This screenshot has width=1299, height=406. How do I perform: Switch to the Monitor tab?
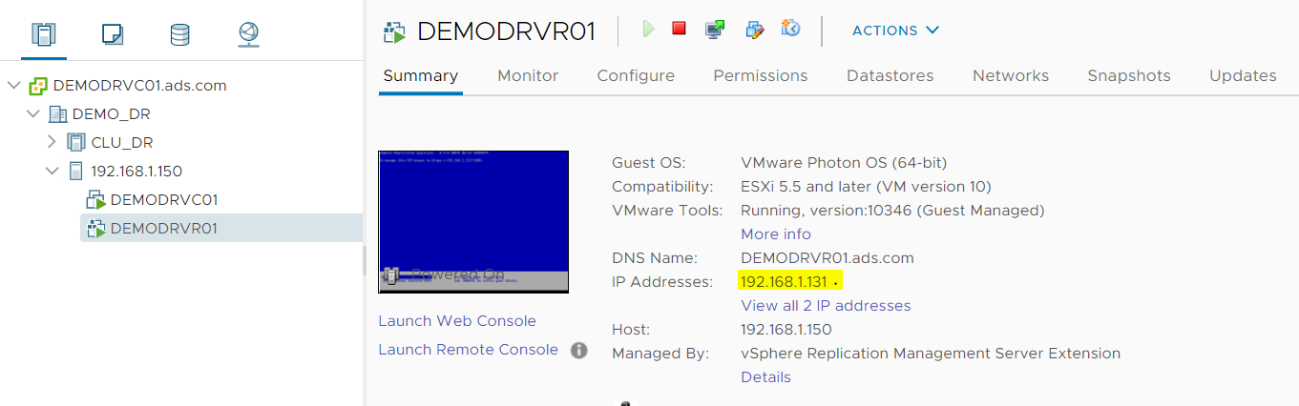click(x=528, y=75)
